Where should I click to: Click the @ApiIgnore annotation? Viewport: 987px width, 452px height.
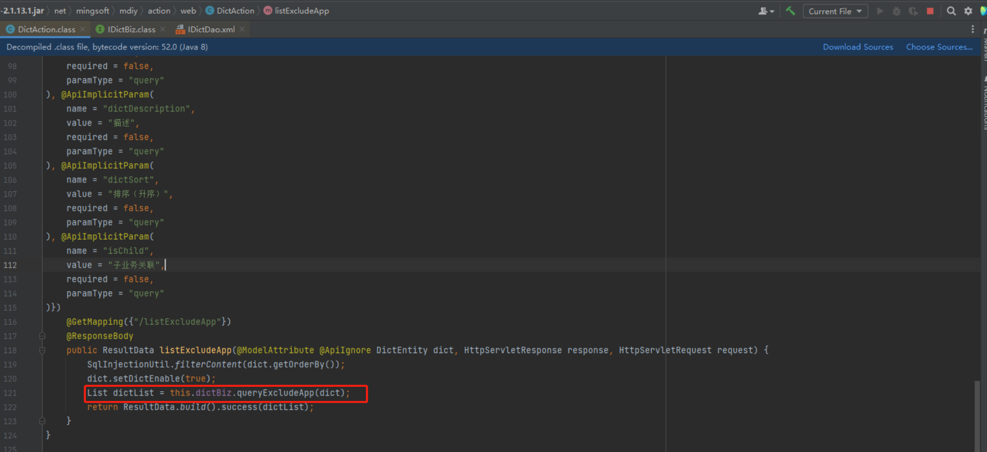click(x=345, y=350)
